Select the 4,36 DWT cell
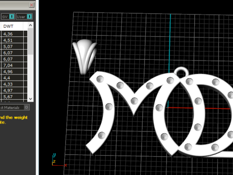233x175 pixels. pyautogui.click(x=12, y=34)
